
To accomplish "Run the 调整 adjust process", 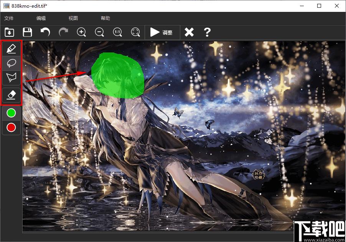I will (161, 33).
